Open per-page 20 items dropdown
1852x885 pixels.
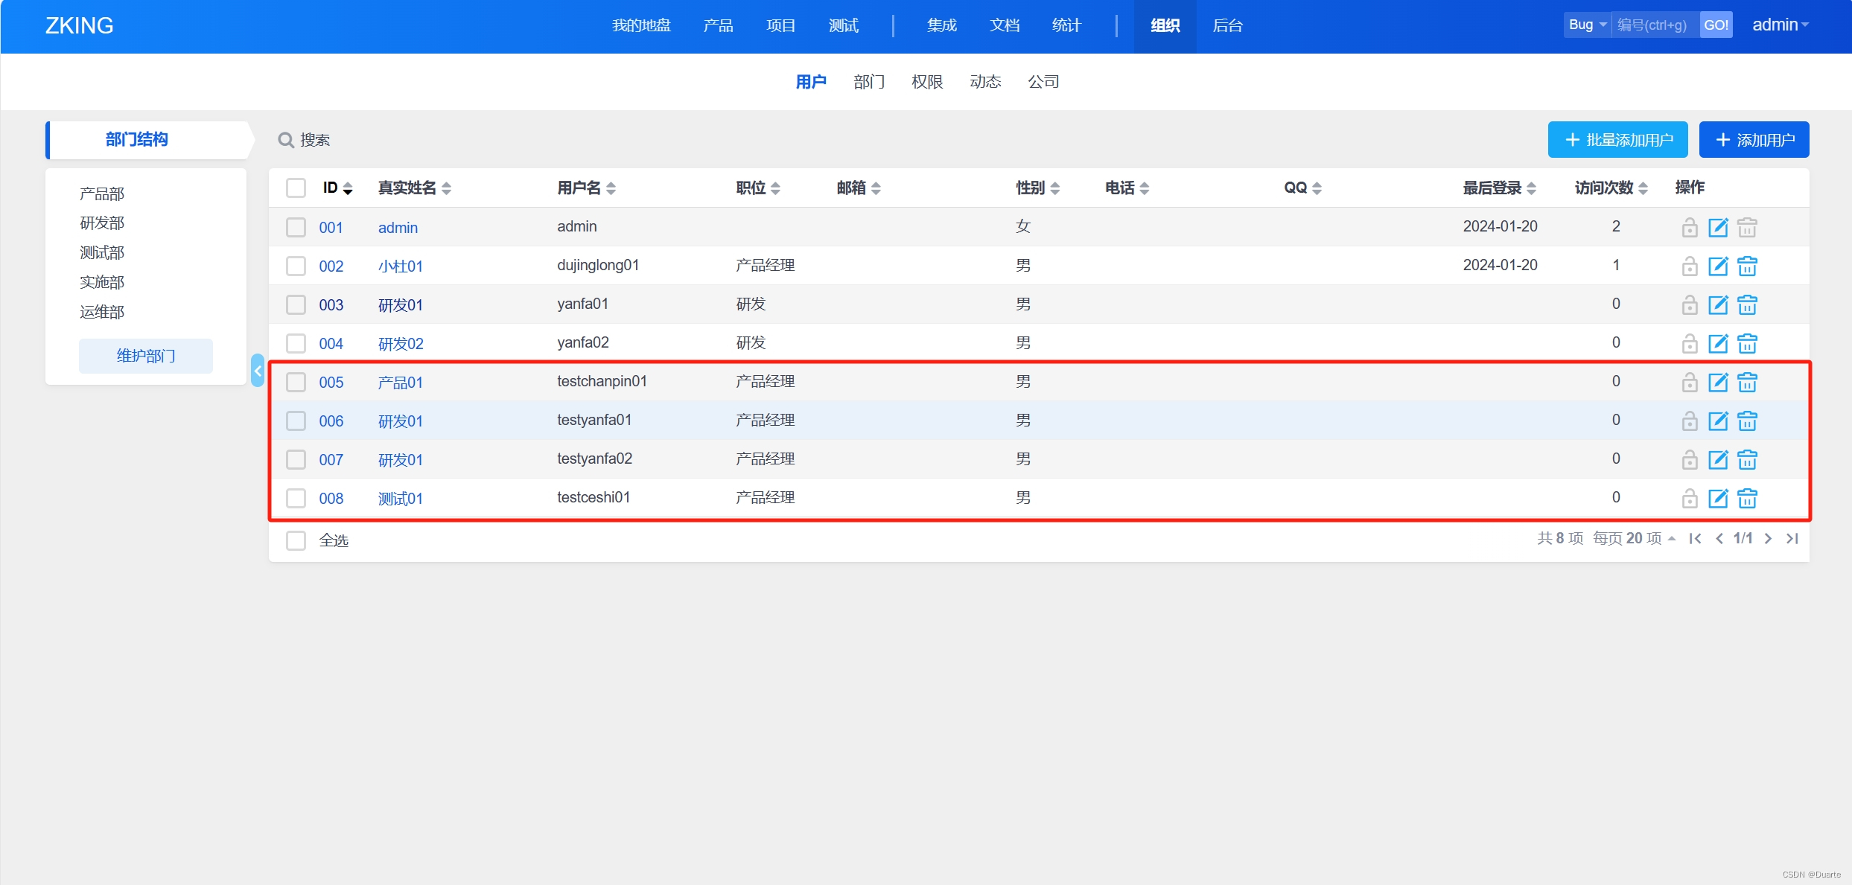1635,538
